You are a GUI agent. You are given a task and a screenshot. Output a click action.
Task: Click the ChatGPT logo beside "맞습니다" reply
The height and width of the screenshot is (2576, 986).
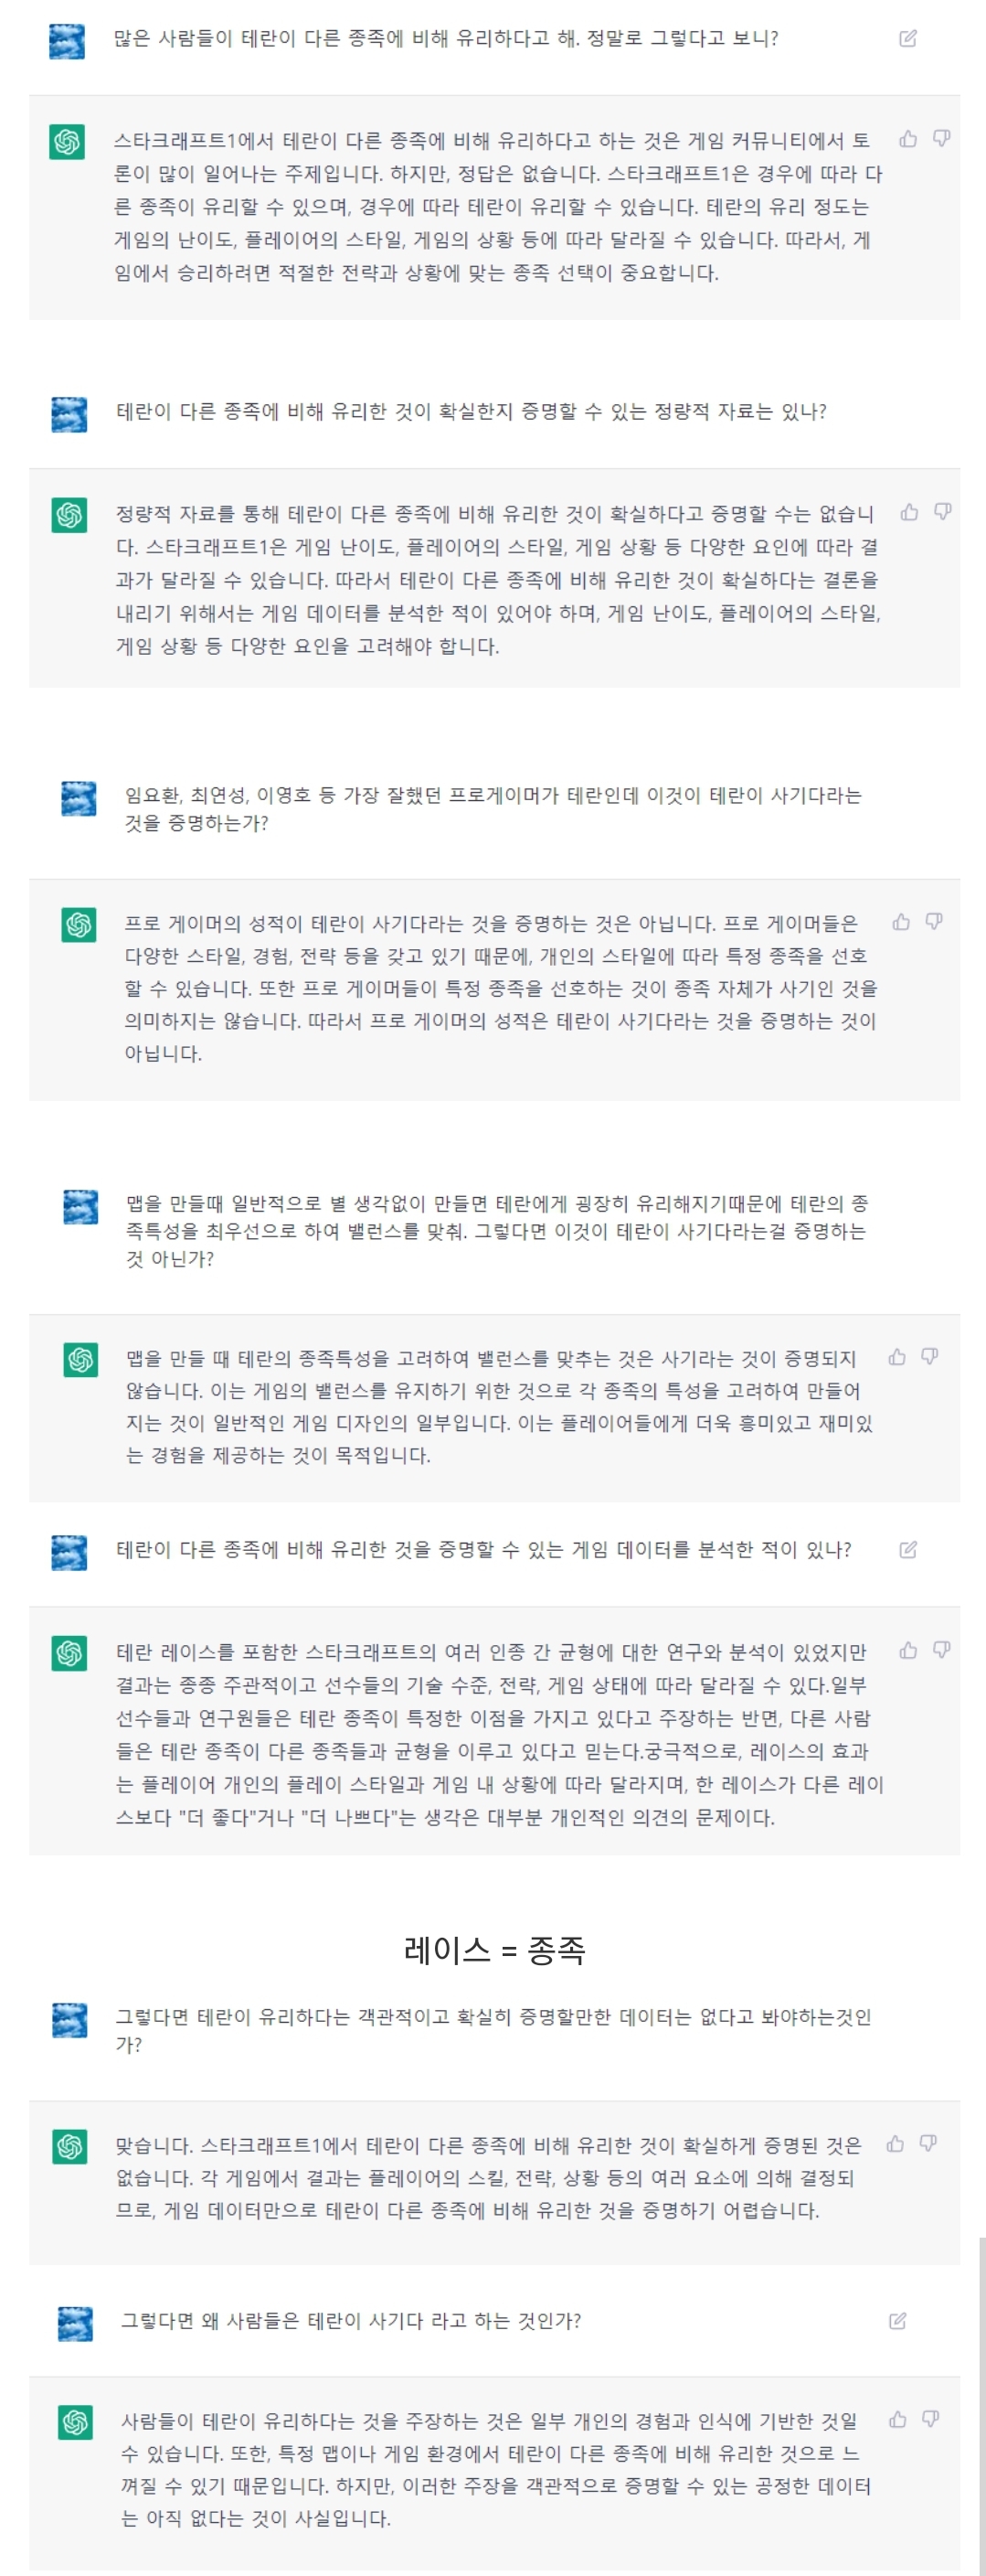point(70,2146)
